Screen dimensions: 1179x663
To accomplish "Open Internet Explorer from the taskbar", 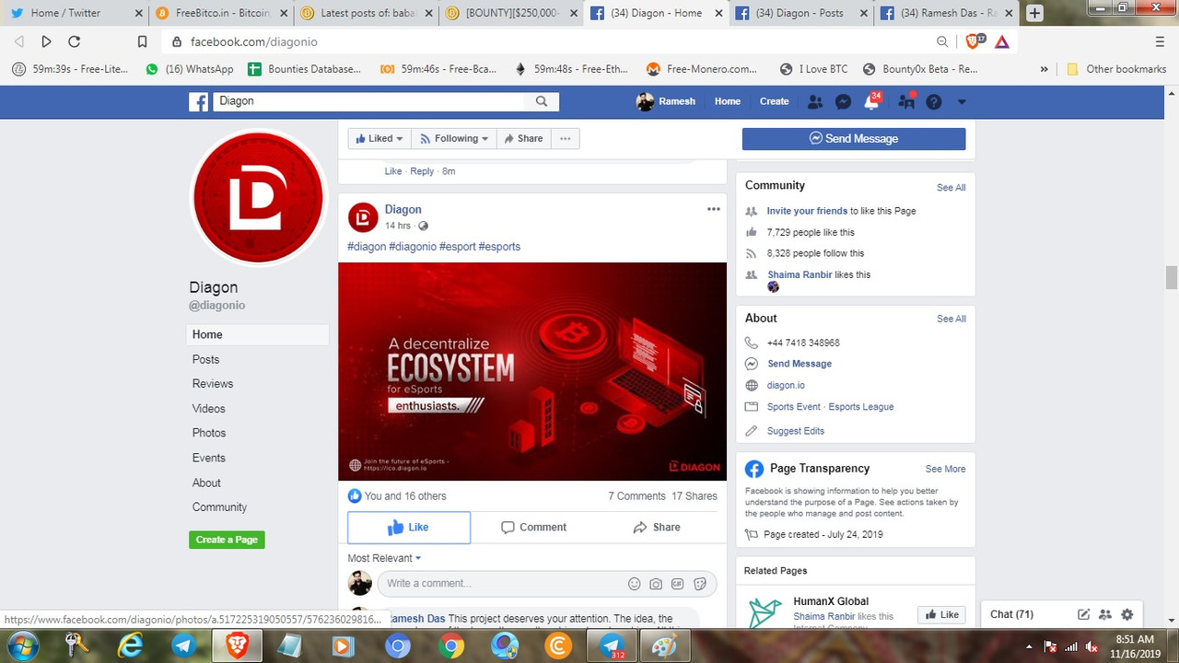I will 131,646.
